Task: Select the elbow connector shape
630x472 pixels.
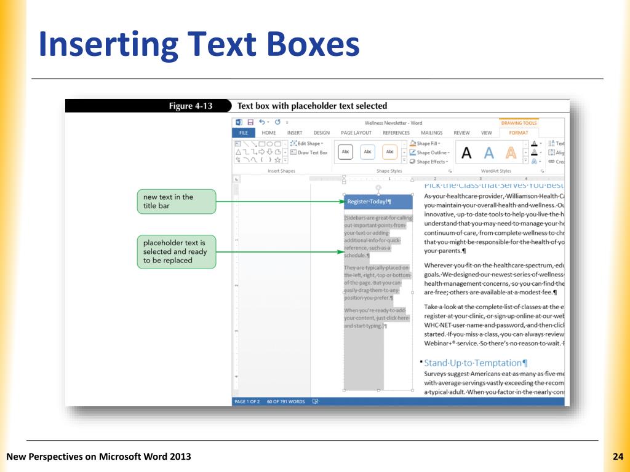Action: 246,152
